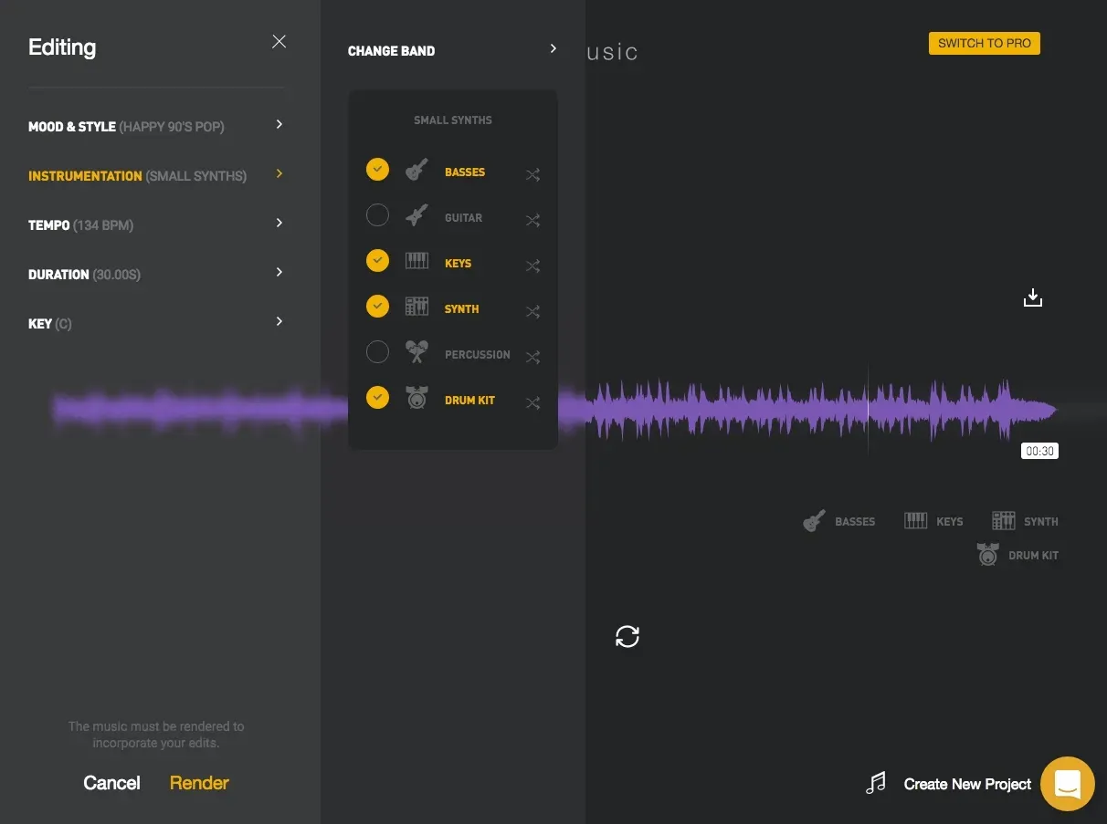
Task: Shuffle the Keys instrument
Action: tap(532, 266)
